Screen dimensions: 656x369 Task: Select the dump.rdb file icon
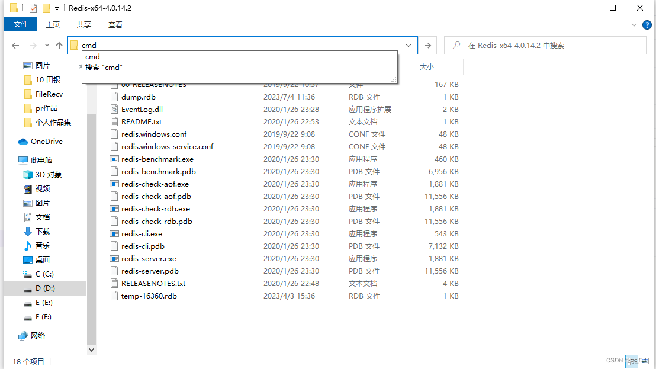tap(114, 97)
